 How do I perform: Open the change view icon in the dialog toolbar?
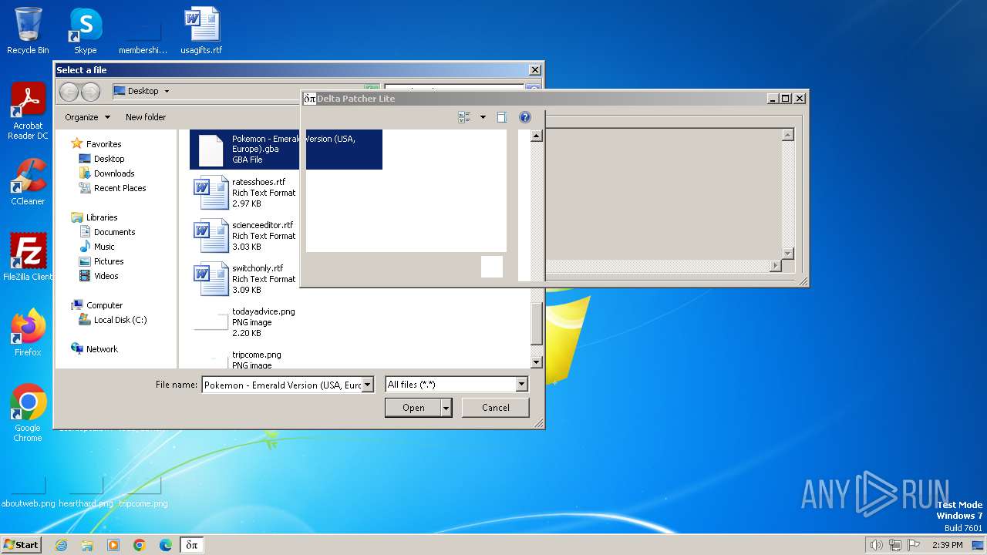(x=464, y=117)
